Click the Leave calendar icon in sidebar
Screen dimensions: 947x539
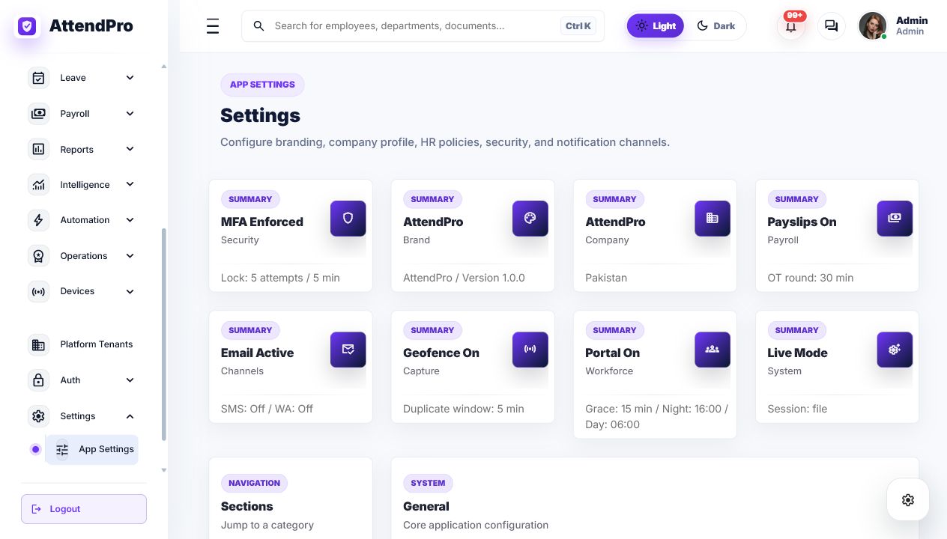click(x=39, y=78)
